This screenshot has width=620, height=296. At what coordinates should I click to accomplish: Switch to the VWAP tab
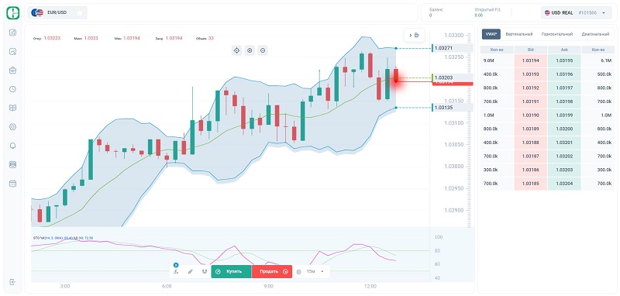point(491,34)
